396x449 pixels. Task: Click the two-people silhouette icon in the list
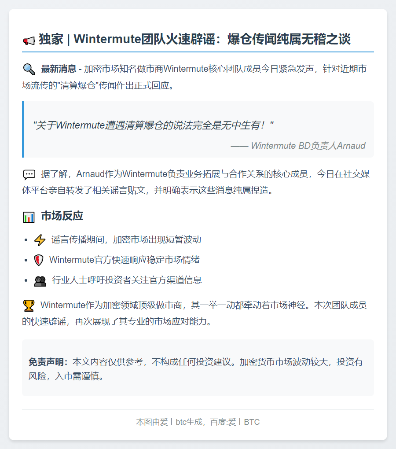40,281
